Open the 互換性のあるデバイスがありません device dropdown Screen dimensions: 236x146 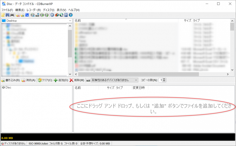click(x=114, y=80)
